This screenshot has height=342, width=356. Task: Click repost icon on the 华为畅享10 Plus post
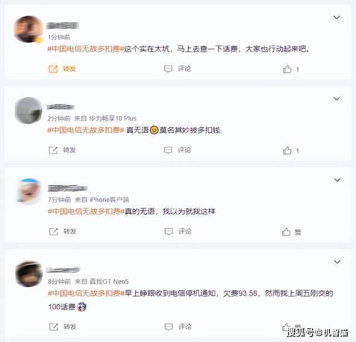53,150
